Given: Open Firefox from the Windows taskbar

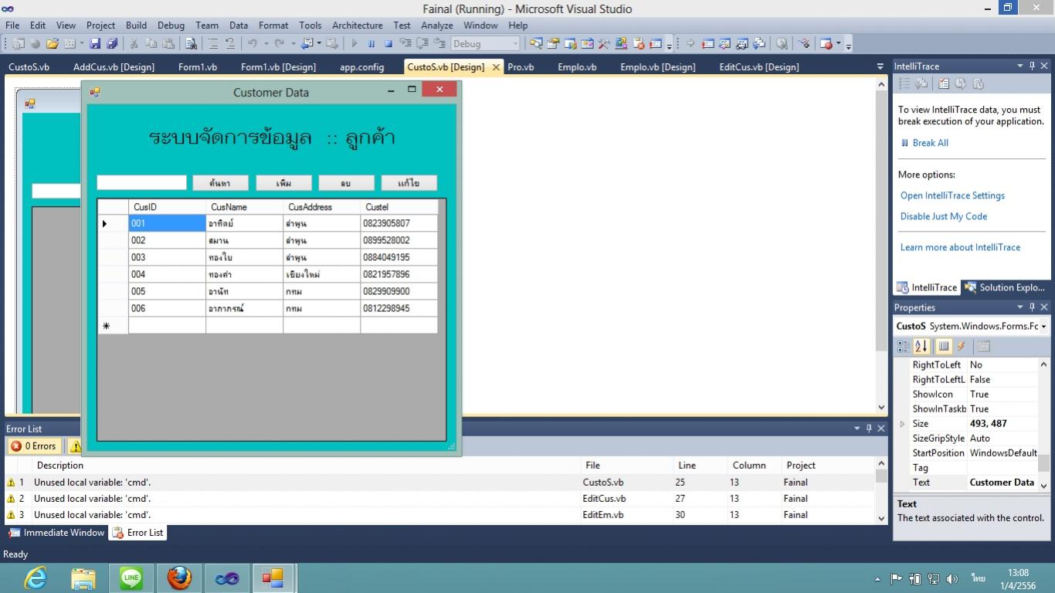Looking at the screenshot, I should click(x=179, y=578).
